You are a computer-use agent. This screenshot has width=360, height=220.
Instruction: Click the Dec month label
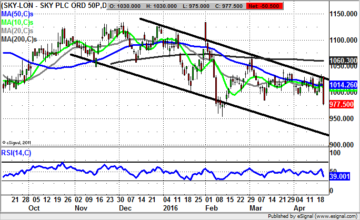125,207
